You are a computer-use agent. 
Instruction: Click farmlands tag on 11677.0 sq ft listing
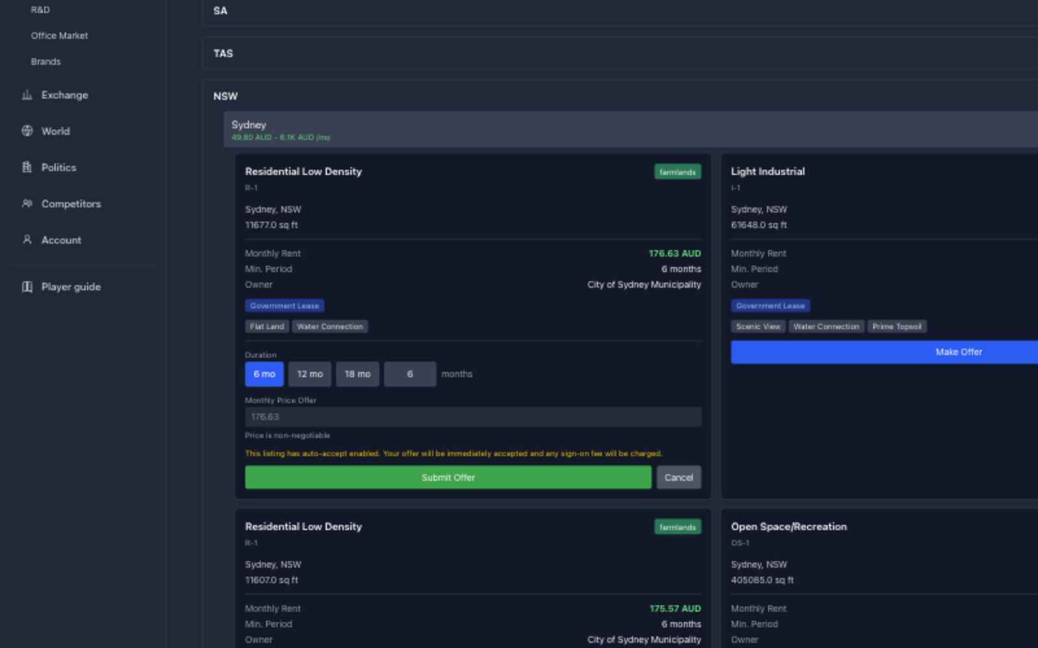click(x=677, y=172)
